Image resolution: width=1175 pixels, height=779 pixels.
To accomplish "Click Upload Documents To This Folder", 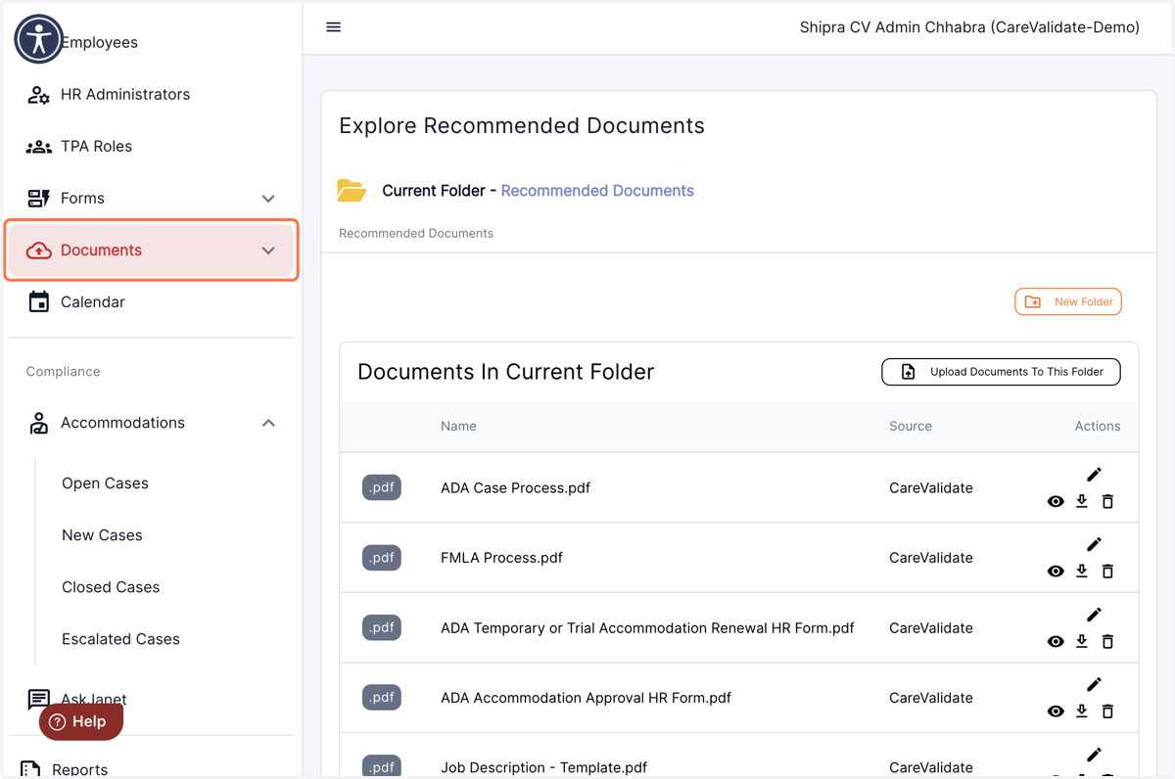I will pos(1001,372).
